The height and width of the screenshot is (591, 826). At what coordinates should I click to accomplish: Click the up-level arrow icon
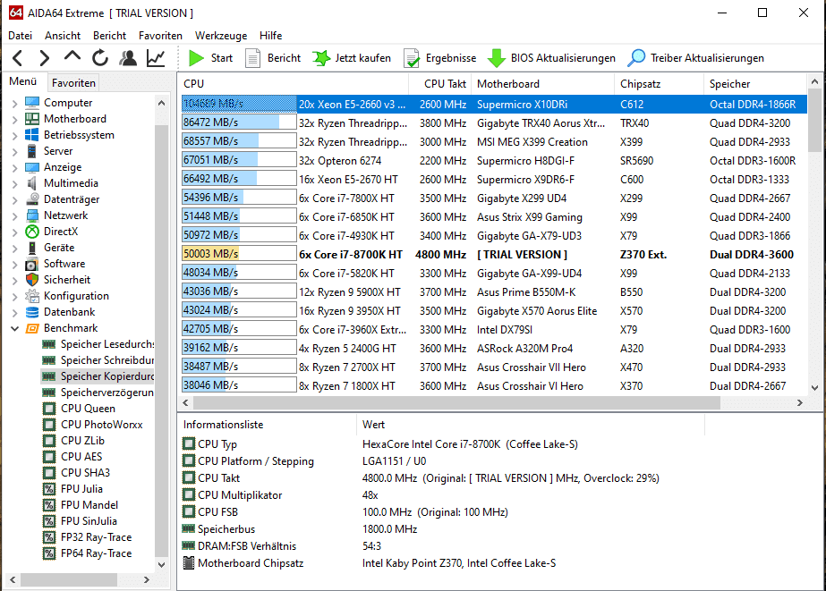[72, 56]
